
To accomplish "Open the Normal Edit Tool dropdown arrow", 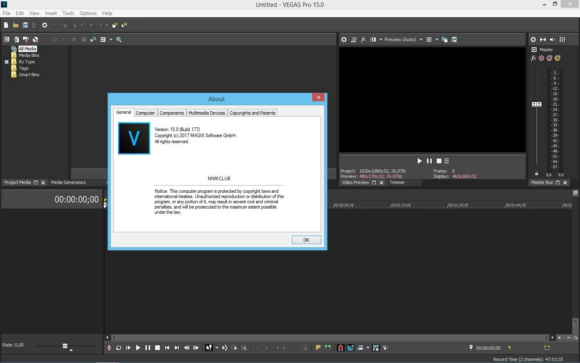I will pyautogui.click(x=217, y=348).
